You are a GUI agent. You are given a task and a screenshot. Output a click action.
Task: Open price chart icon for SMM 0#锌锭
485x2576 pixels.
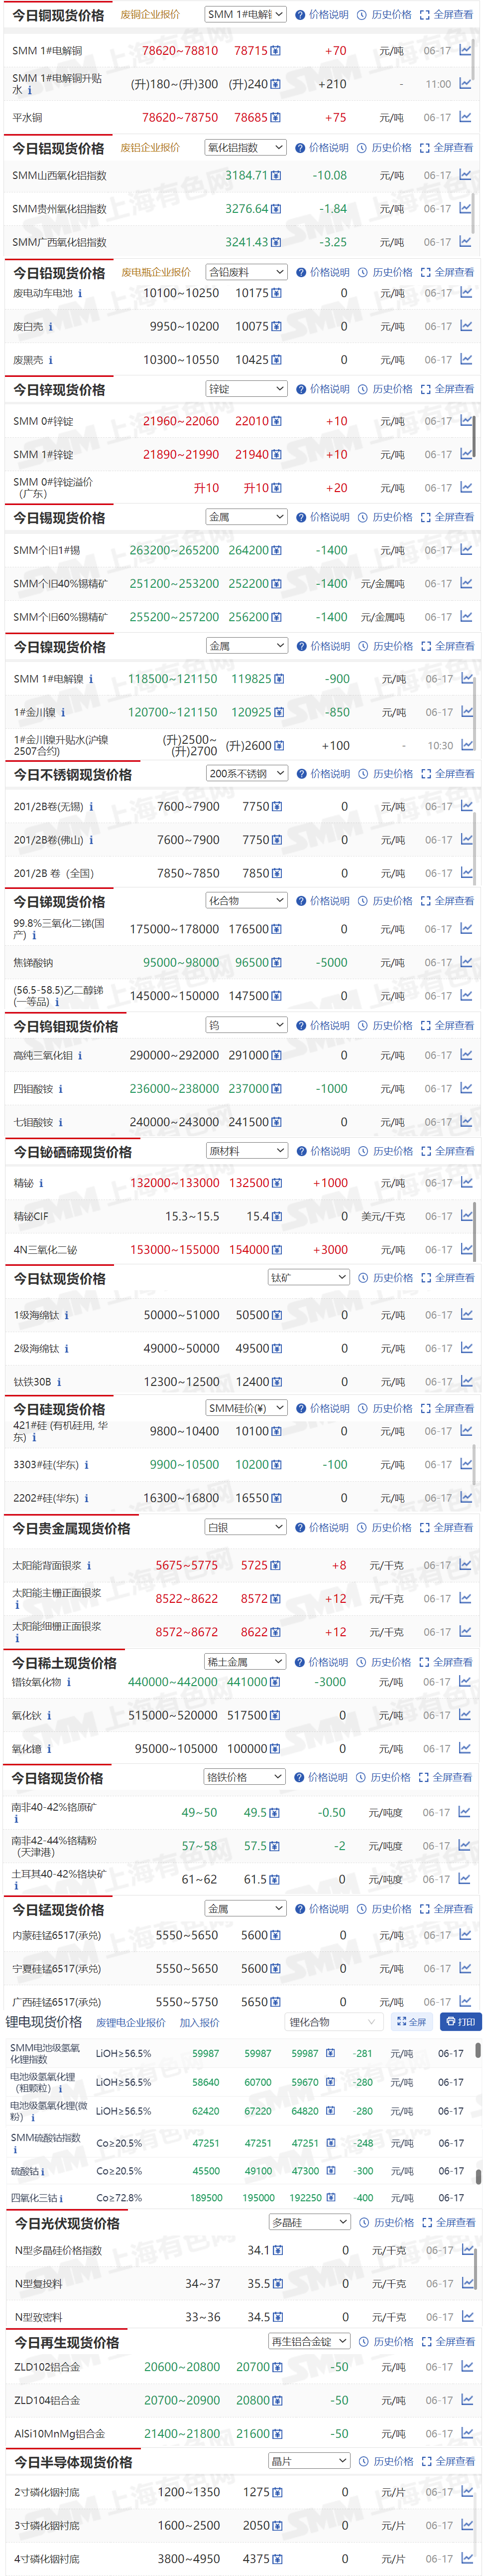pos(466,421)
